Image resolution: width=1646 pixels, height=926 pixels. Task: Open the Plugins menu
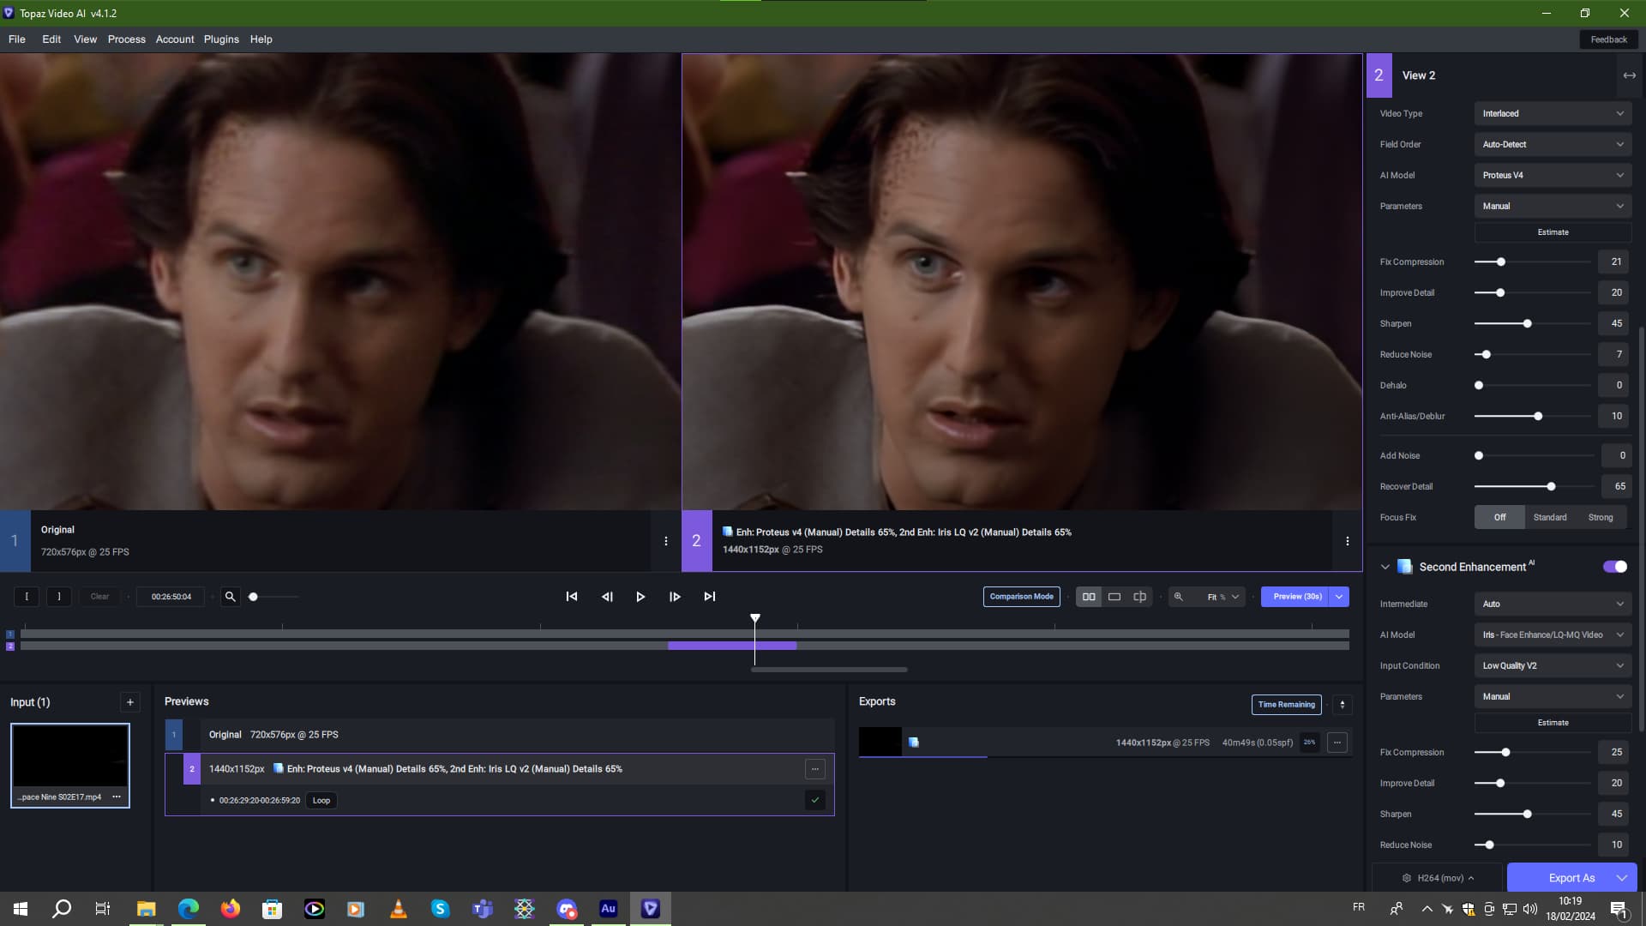(221, 39)
